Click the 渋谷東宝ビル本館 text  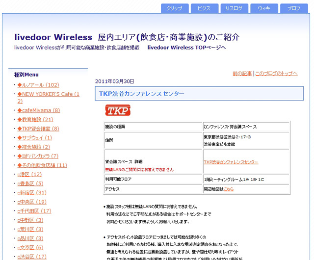(x=219, y=144)
